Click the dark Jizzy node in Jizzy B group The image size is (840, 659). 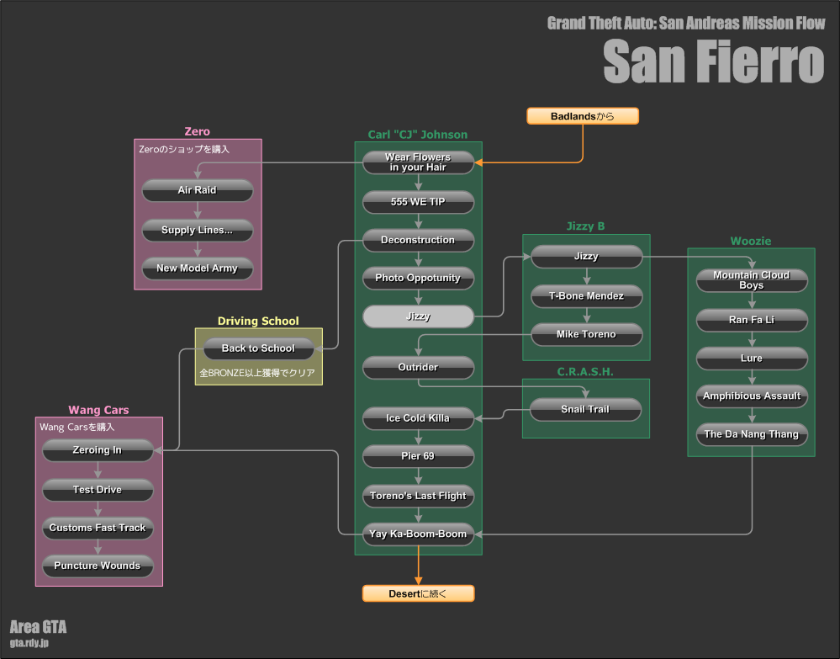586,257
